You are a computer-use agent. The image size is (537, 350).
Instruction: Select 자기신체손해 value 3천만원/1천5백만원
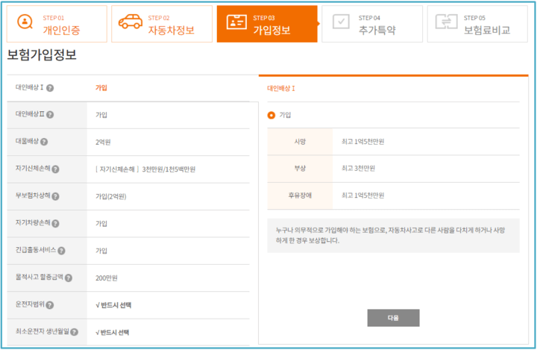(x=145, y=169)
